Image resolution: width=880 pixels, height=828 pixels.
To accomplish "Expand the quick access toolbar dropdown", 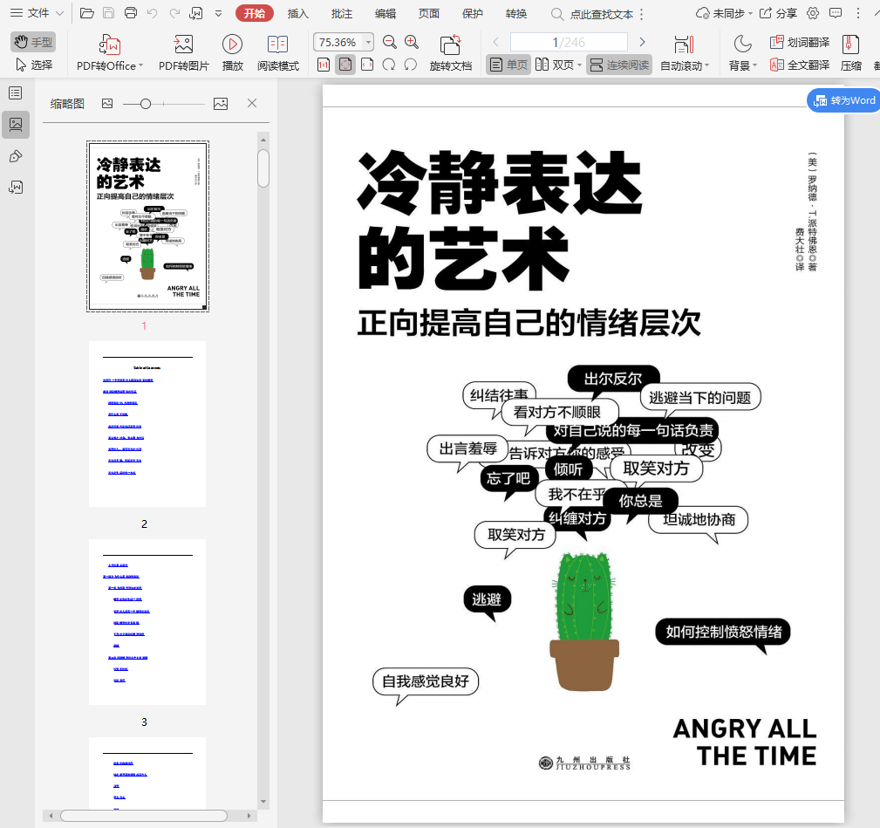I will (x=218, y=13).
